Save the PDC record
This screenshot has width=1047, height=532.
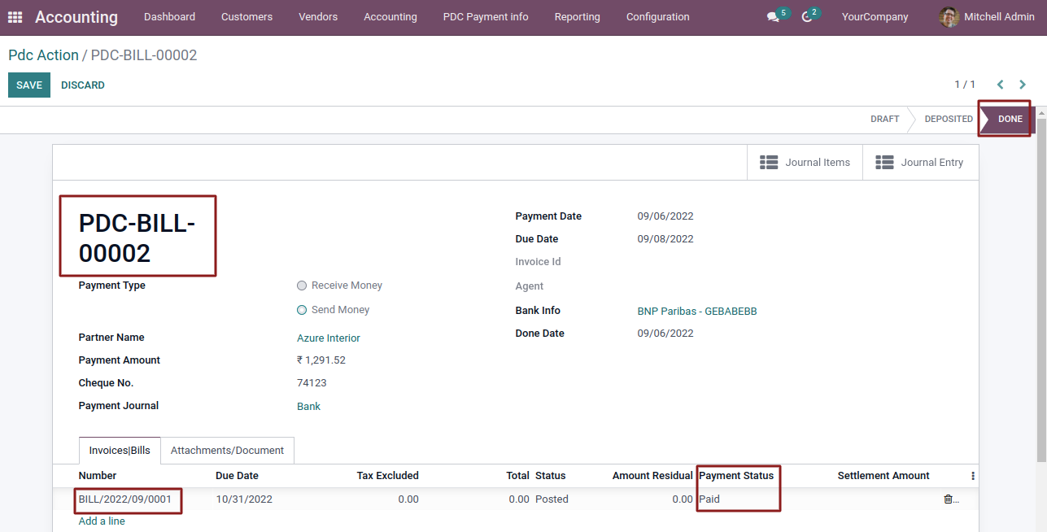tap(29, 85)
